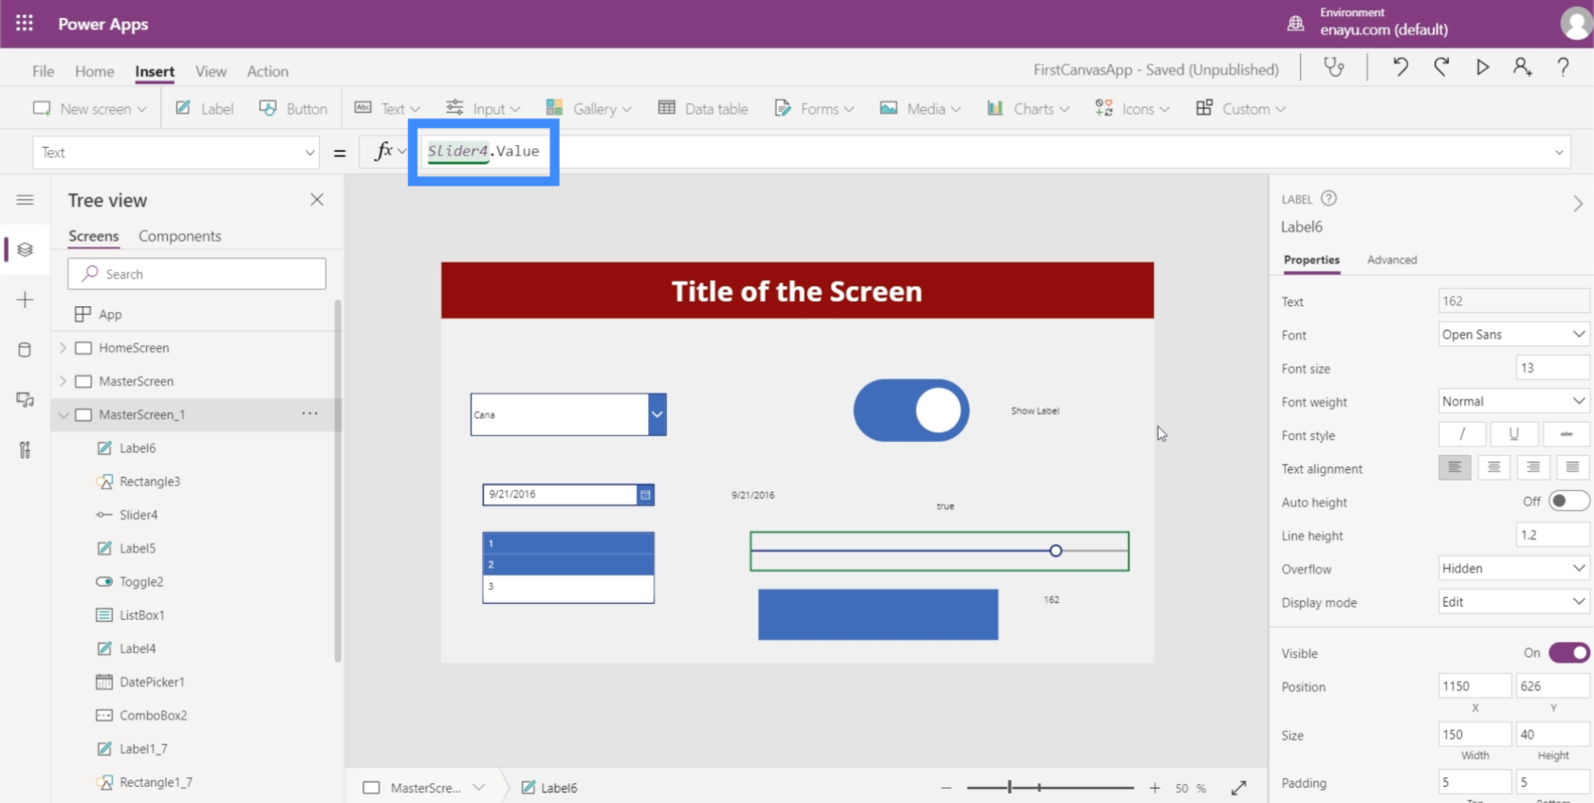Switch to Components tab
The image size is (1594, 803).
coord(179,236)
